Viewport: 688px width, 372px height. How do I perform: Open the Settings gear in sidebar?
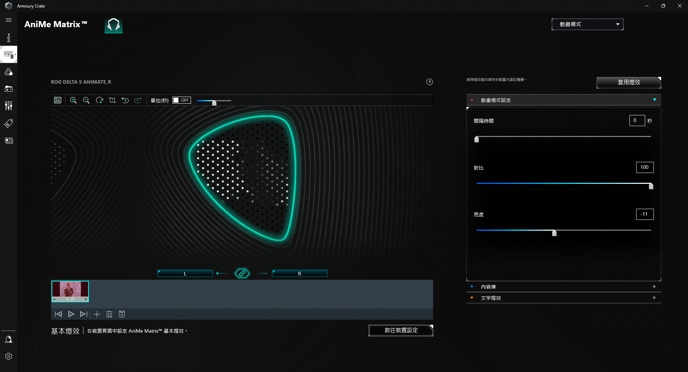click(9, 356)
